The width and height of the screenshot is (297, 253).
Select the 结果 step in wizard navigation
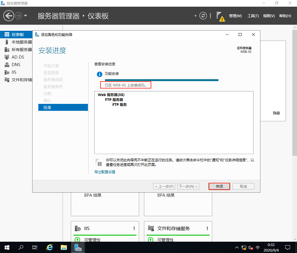[x=63, y=107]
